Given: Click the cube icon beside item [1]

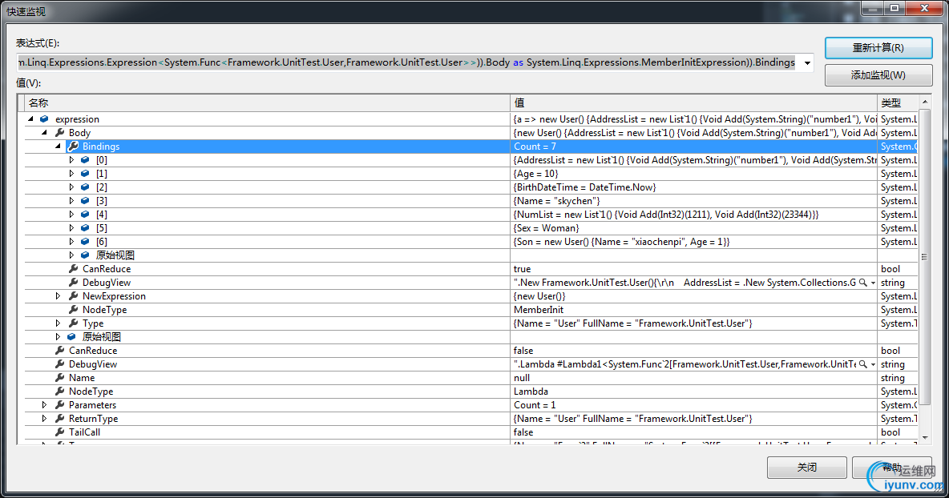Looking at the screenshot, I should [x=85, y=174].
